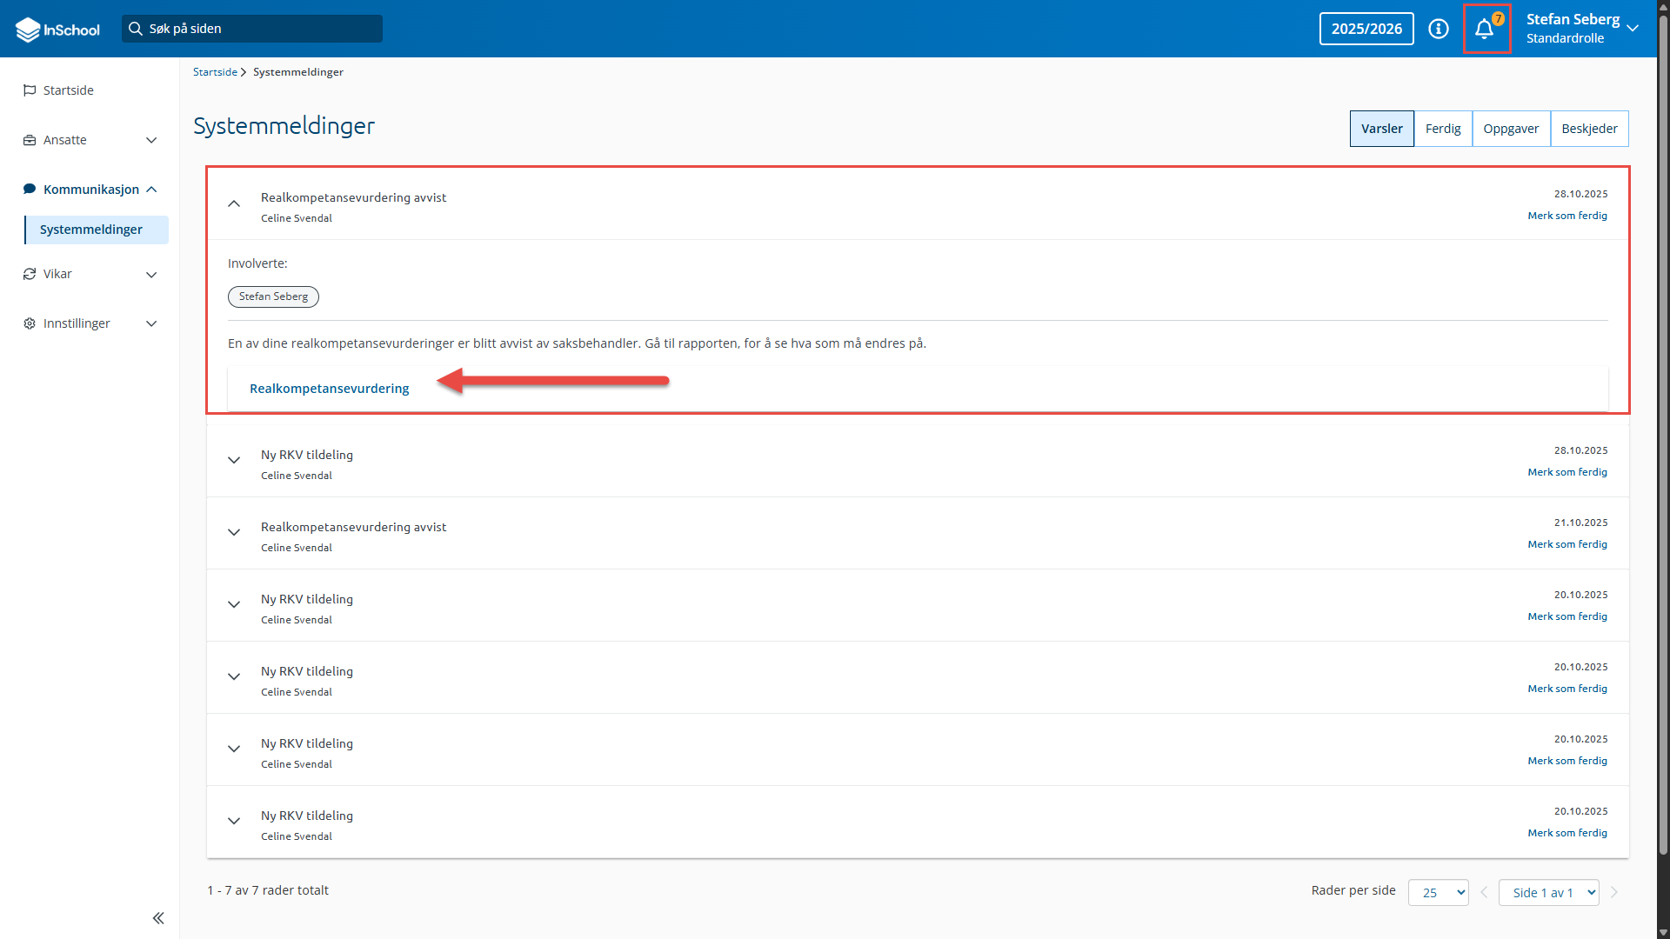
Task: Click the Involverte: label
Action: [x=257, y=263]
